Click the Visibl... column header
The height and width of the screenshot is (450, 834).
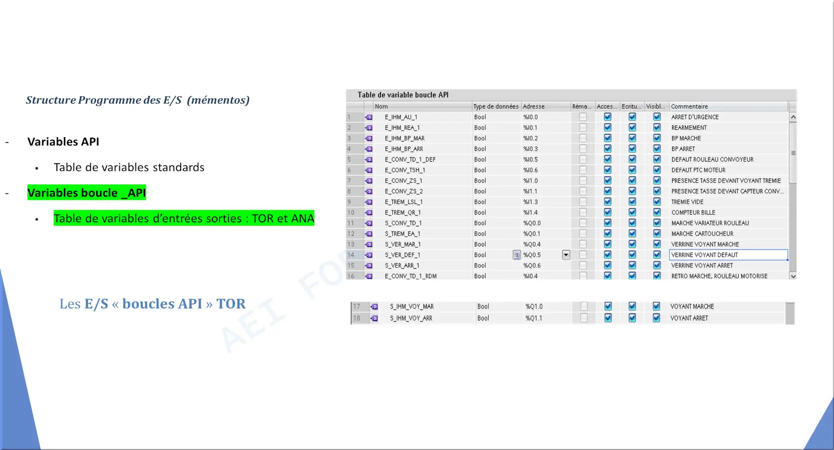(656, 106)
